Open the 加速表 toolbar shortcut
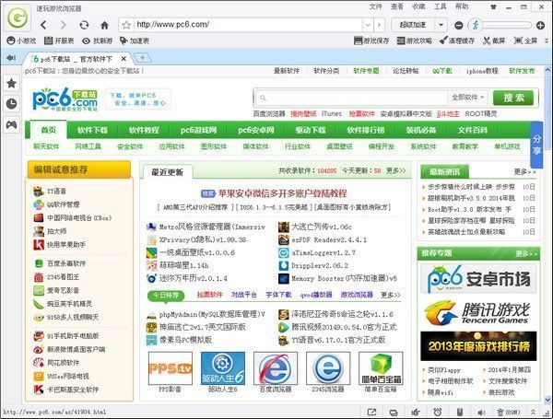The height and width of the screenshot is (419, 553). (135, 41)
